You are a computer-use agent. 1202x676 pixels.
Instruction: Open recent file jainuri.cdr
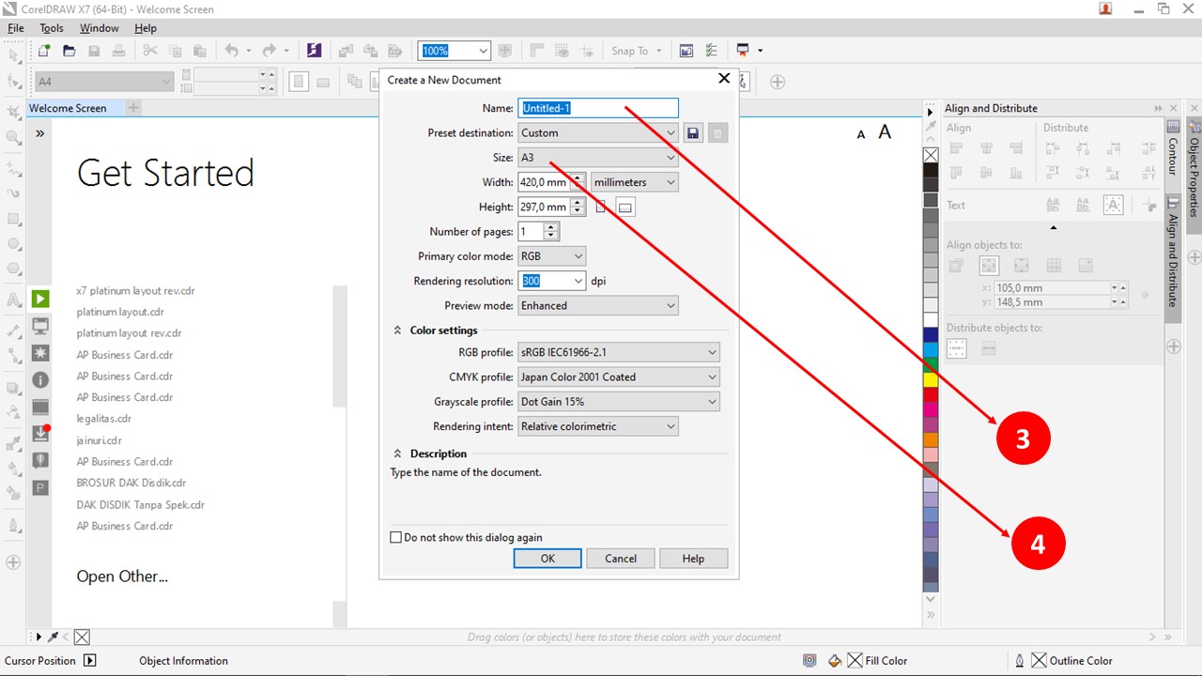pos(99,440)
